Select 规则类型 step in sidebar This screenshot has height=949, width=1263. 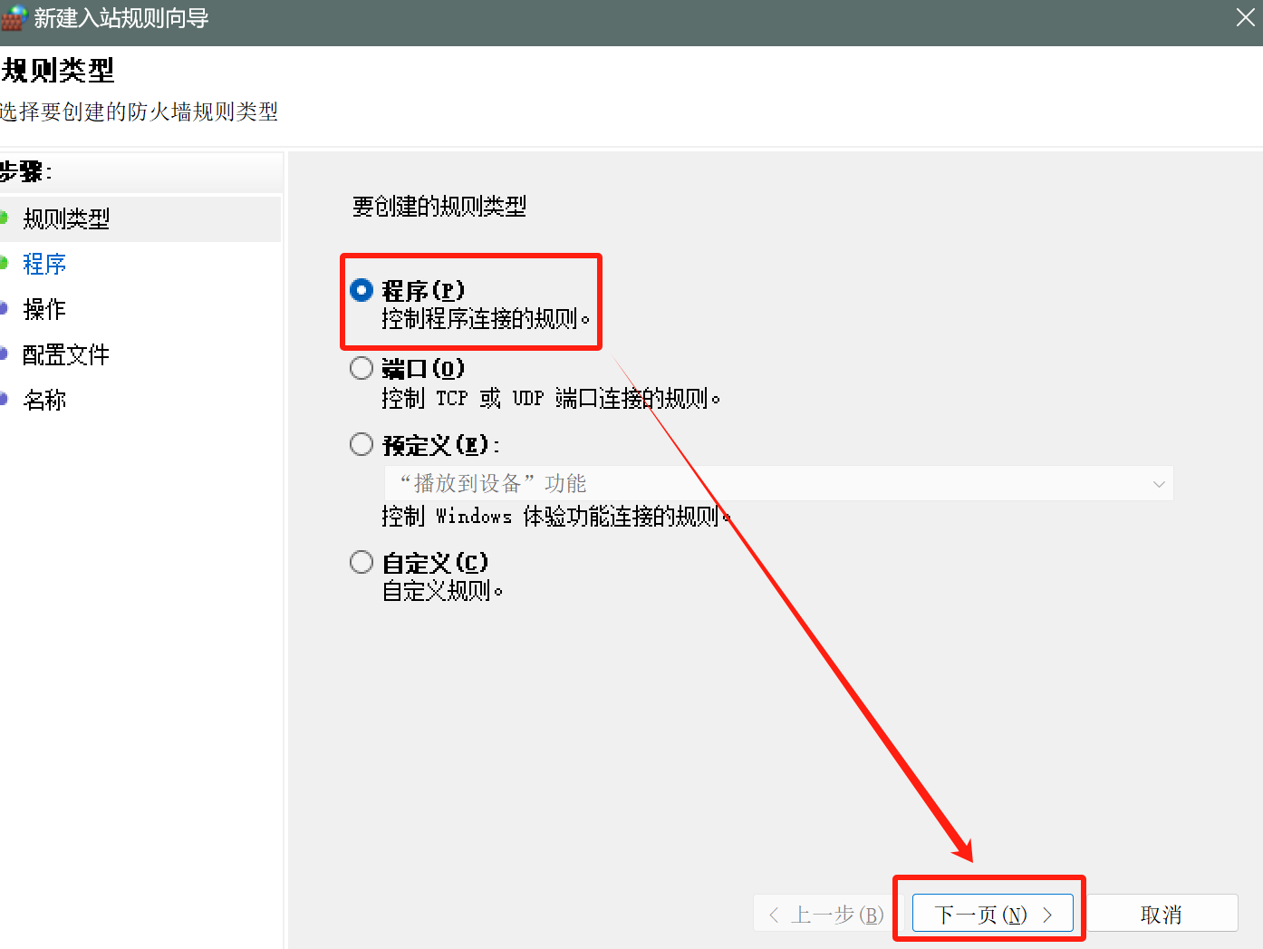click(x=66, y=218)
